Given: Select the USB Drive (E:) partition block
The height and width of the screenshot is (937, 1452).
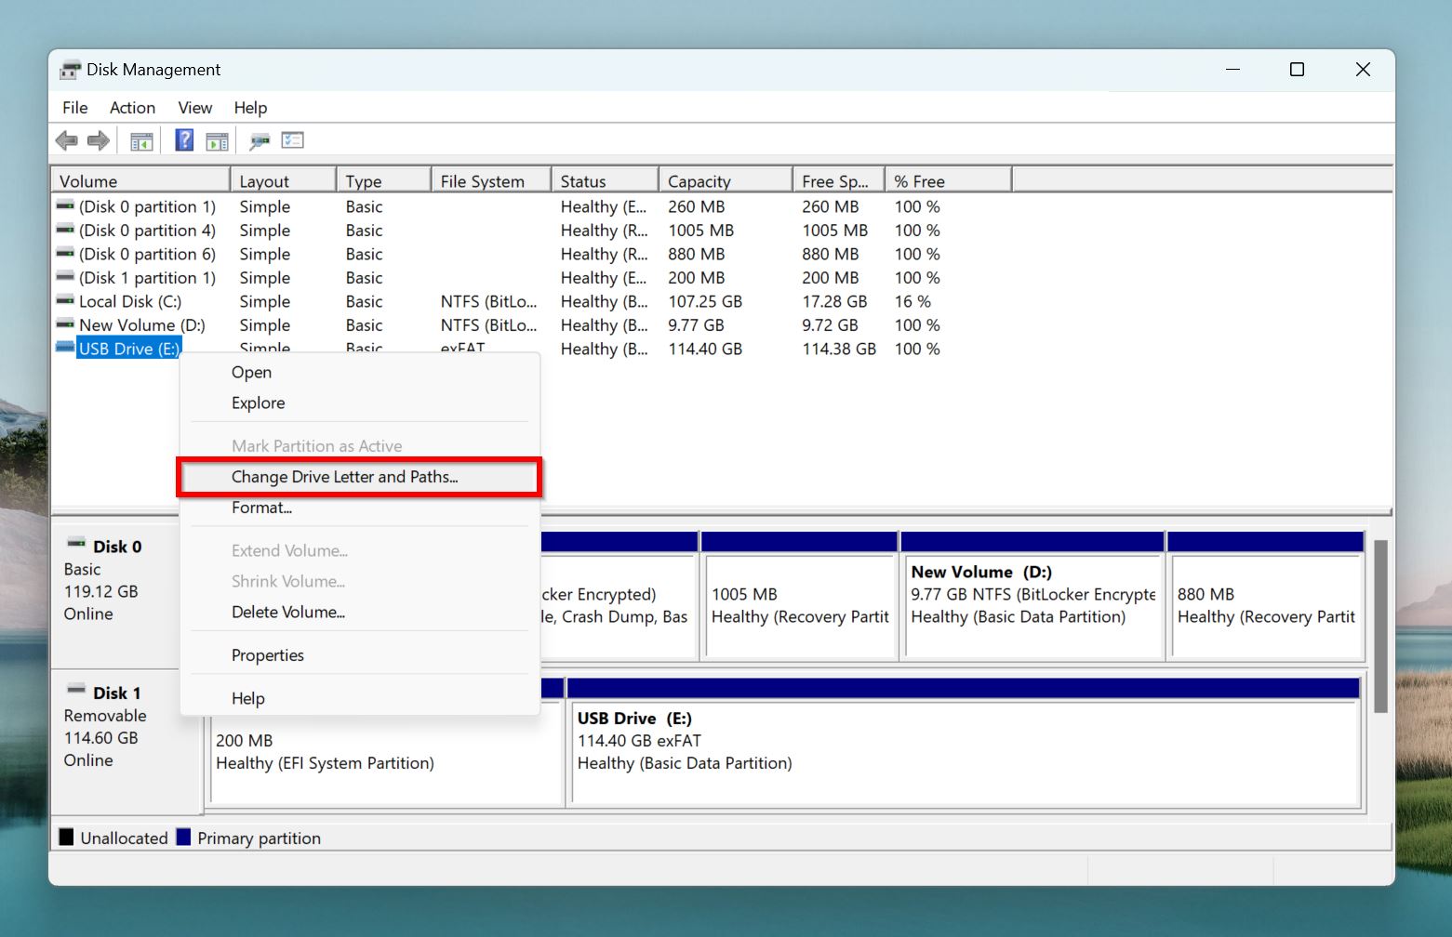Looking at the screenshot, I should point(964,741).
